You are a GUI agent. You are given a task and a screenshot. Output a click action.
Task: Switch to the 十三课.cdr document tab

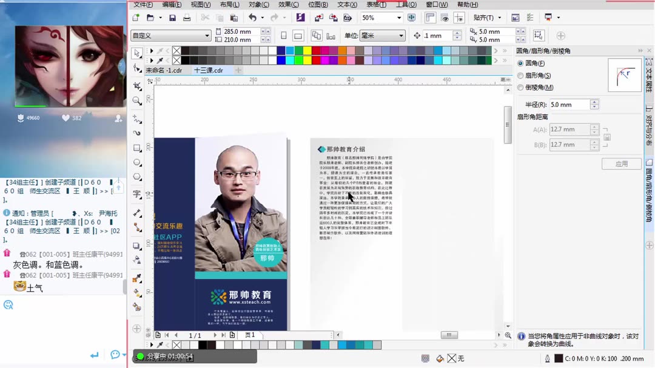click(x=208, y=70)
